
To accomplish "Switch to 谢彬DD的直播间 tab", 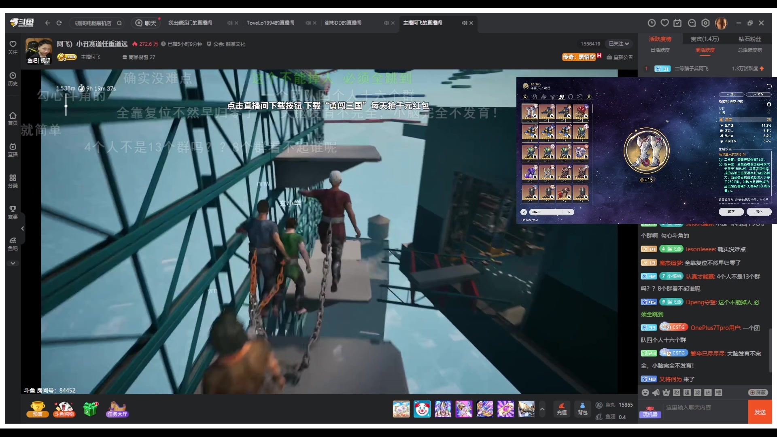I will tap(343, 23).
